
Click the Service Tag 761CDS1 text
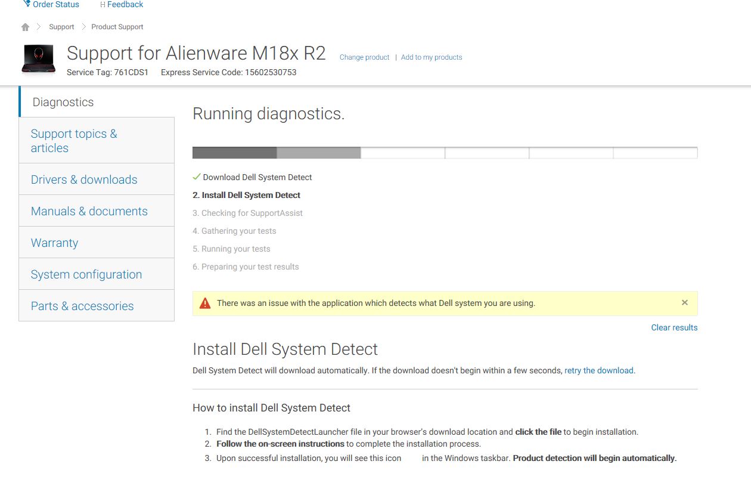pyautogui.click(x=107, y=72)
